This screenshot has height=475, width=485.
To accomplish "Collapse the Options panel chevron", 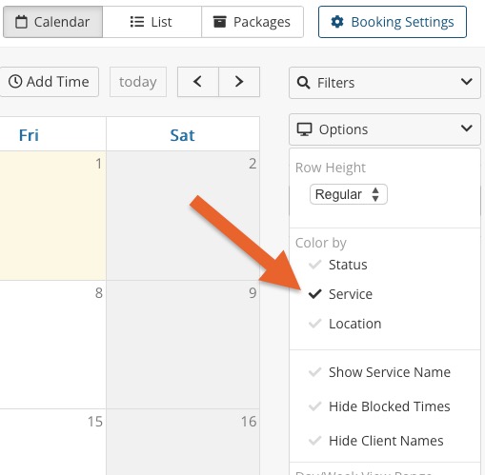I will [x=466, y=129].
